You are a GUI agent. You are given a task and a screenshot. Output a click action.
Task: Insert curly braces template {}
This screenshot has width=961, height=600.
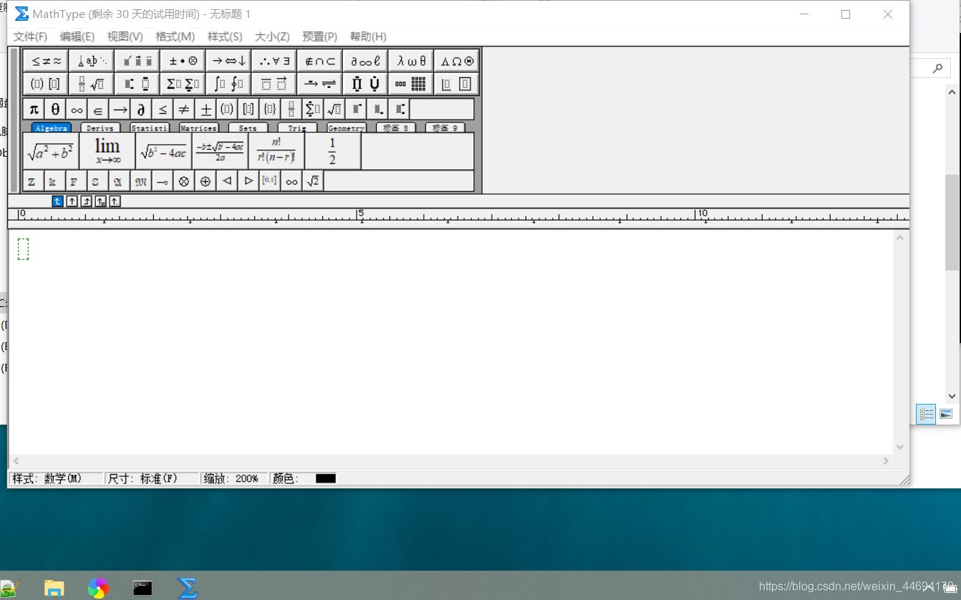click(x=270, y=110)
